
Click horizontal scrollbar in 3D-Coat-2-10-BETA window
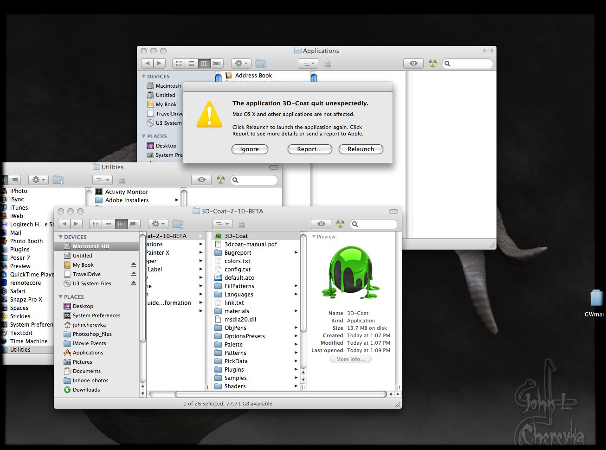point(281,394)
